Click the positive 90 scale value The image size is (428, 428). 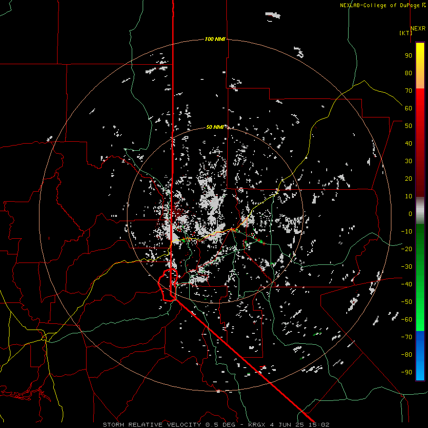tap(409, 56)
